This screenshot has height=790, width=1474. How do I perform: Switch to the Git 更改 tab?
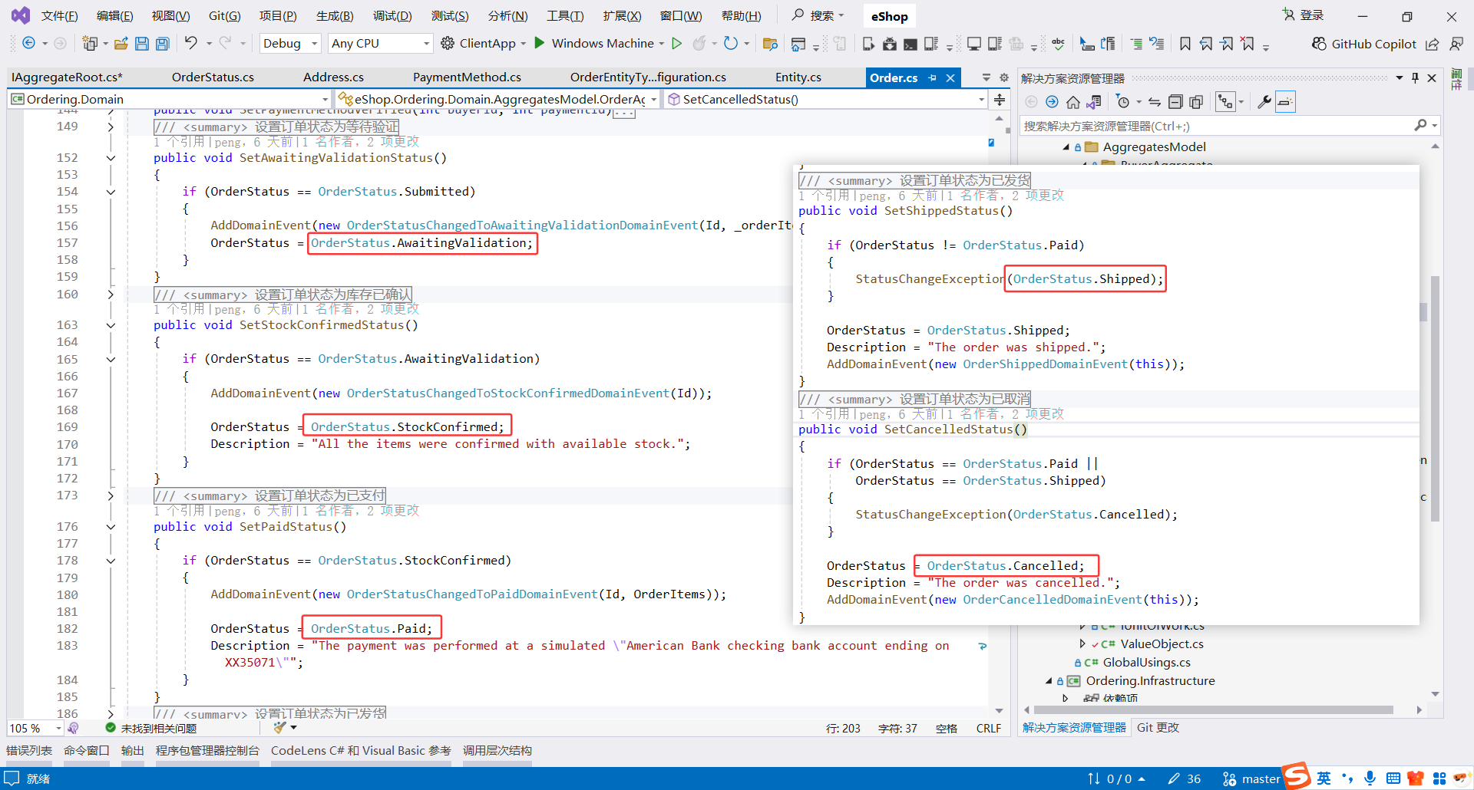pyautogui.click(x=1158, y=728)
